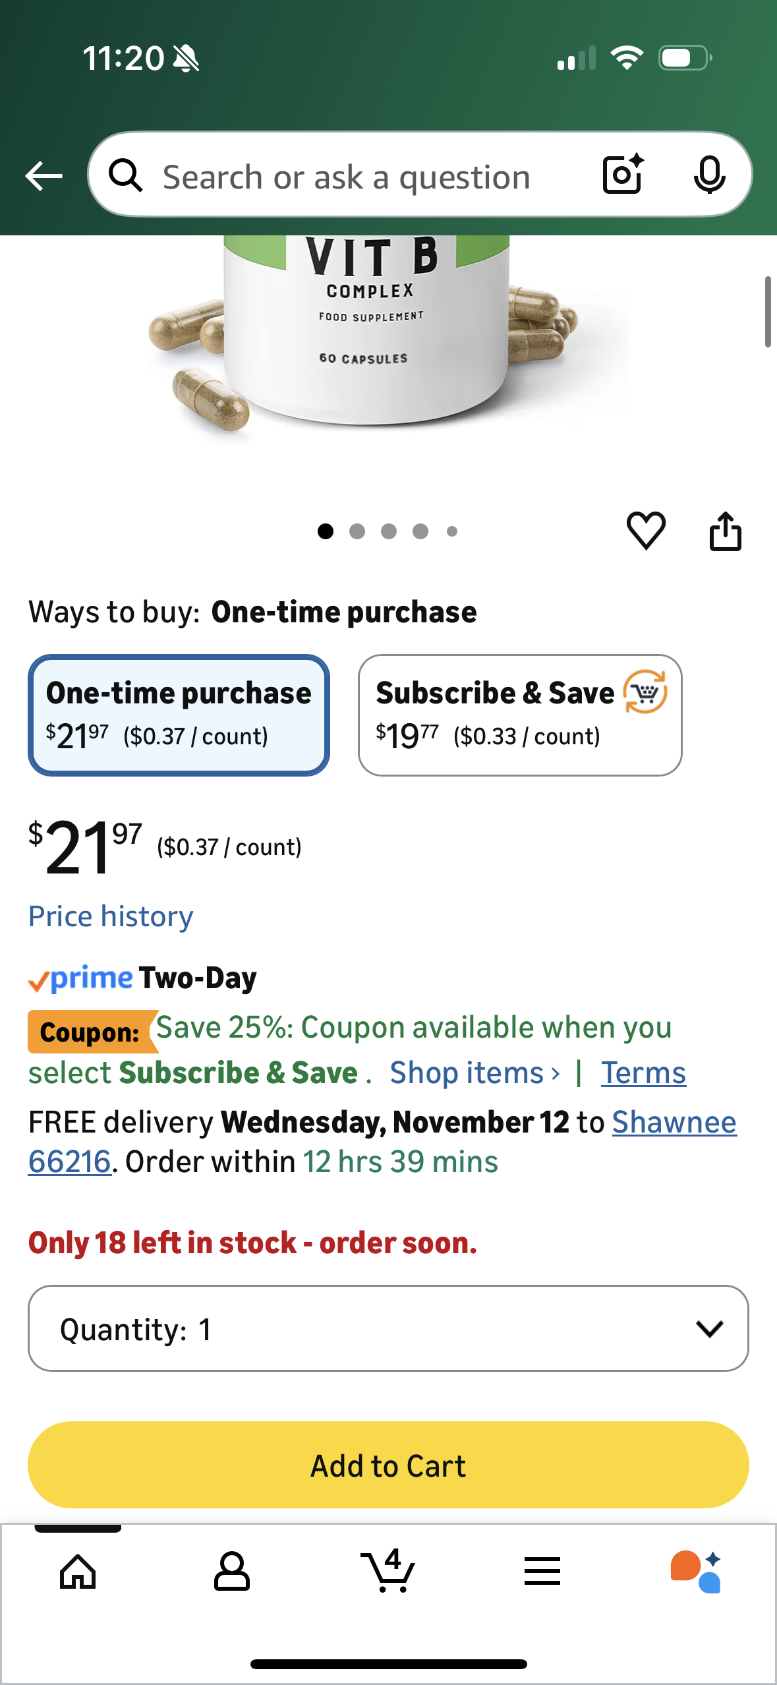Select Subscribe & Save option
The image size is (777, 1685).
pos(520,715)
